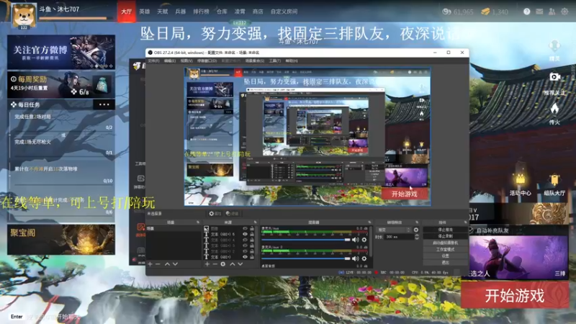Open the help question-mark icon in game header
Screen dimensions: 576x324
point(526,12)
